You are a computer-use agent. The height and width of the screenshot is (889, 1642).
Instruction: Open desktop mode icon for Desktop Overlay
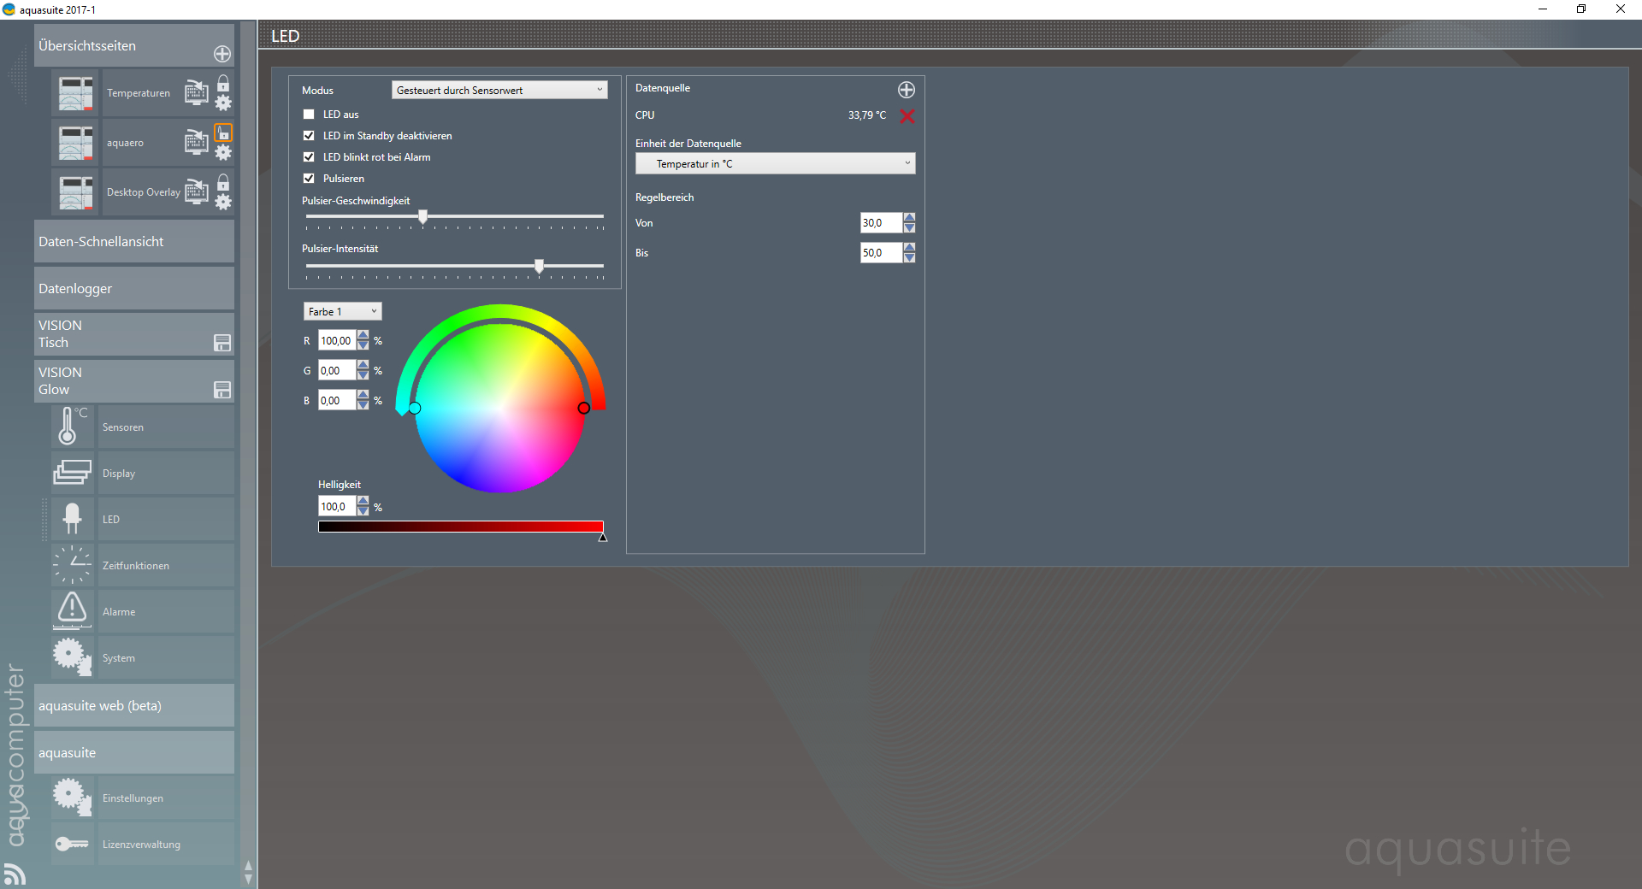pyautogui.click(x=197, y=191)
